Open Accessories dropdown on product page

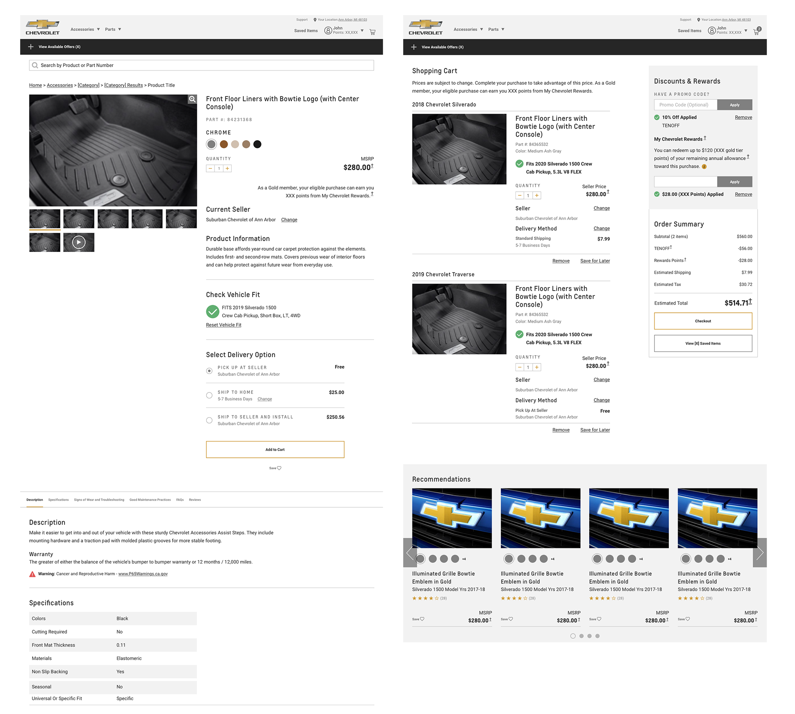click(x=85, y=29)
